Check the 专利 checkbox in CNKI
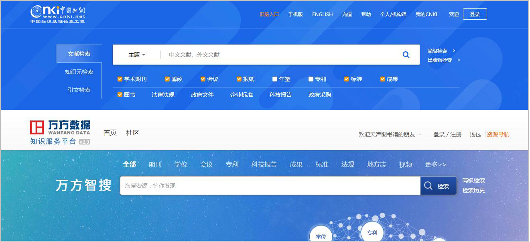Viewport: 530px width, 242px height. (311, 79)
